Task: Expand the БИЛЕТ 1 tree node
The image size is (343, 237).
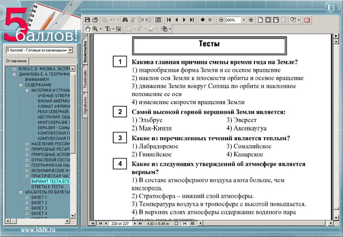Action: [x=27, y=198]
